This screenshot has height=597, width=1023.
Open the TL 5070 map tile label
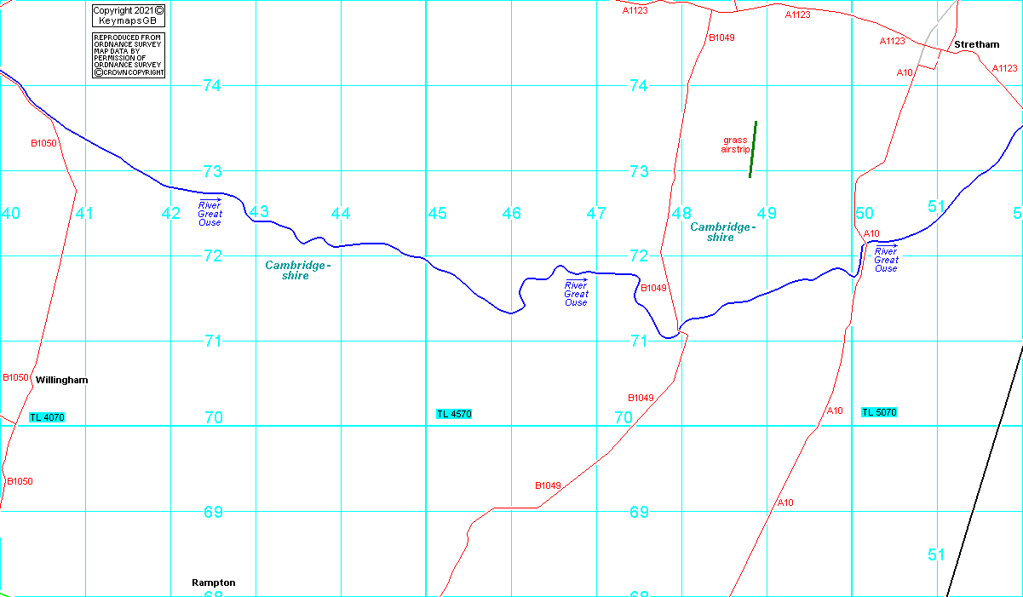pyautogui.click(x=878, y=412)
